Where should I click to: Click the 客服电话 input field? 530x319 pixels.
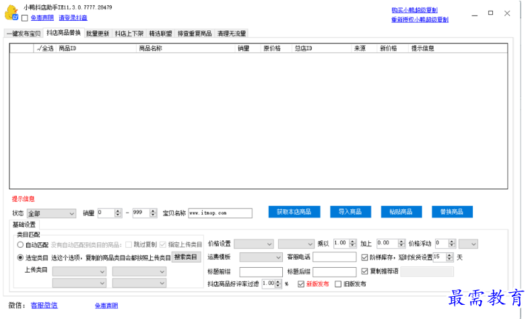[x=334, y=257]
